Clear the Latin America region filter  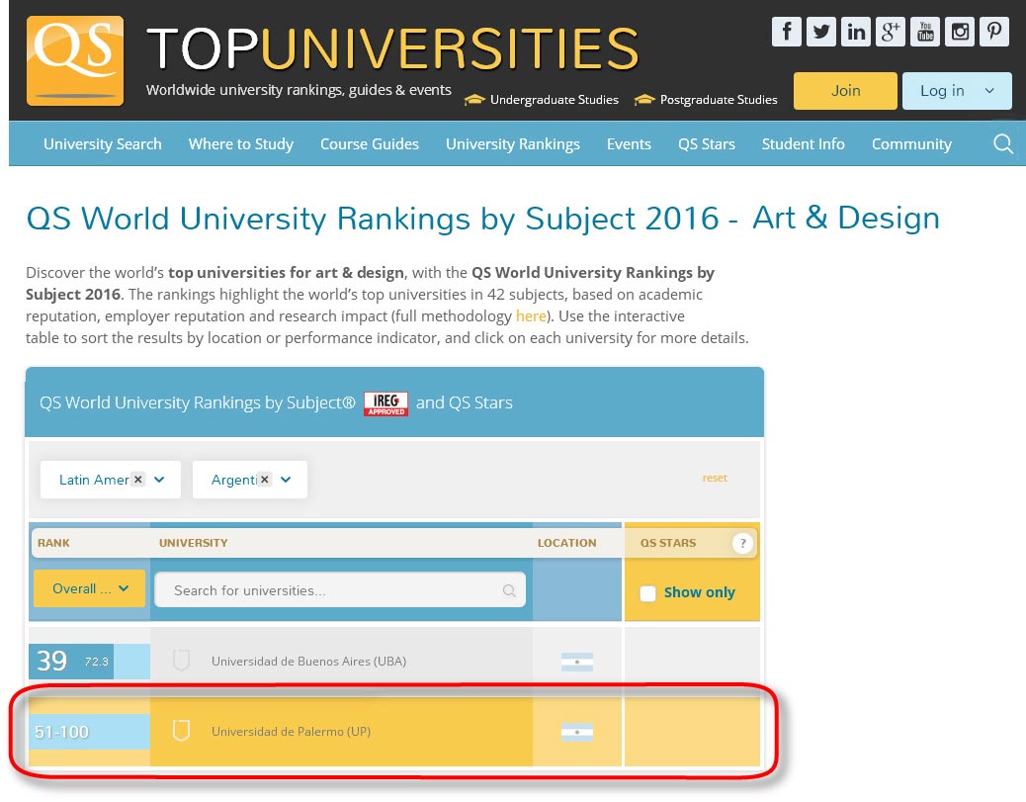(x=137, y=480)
